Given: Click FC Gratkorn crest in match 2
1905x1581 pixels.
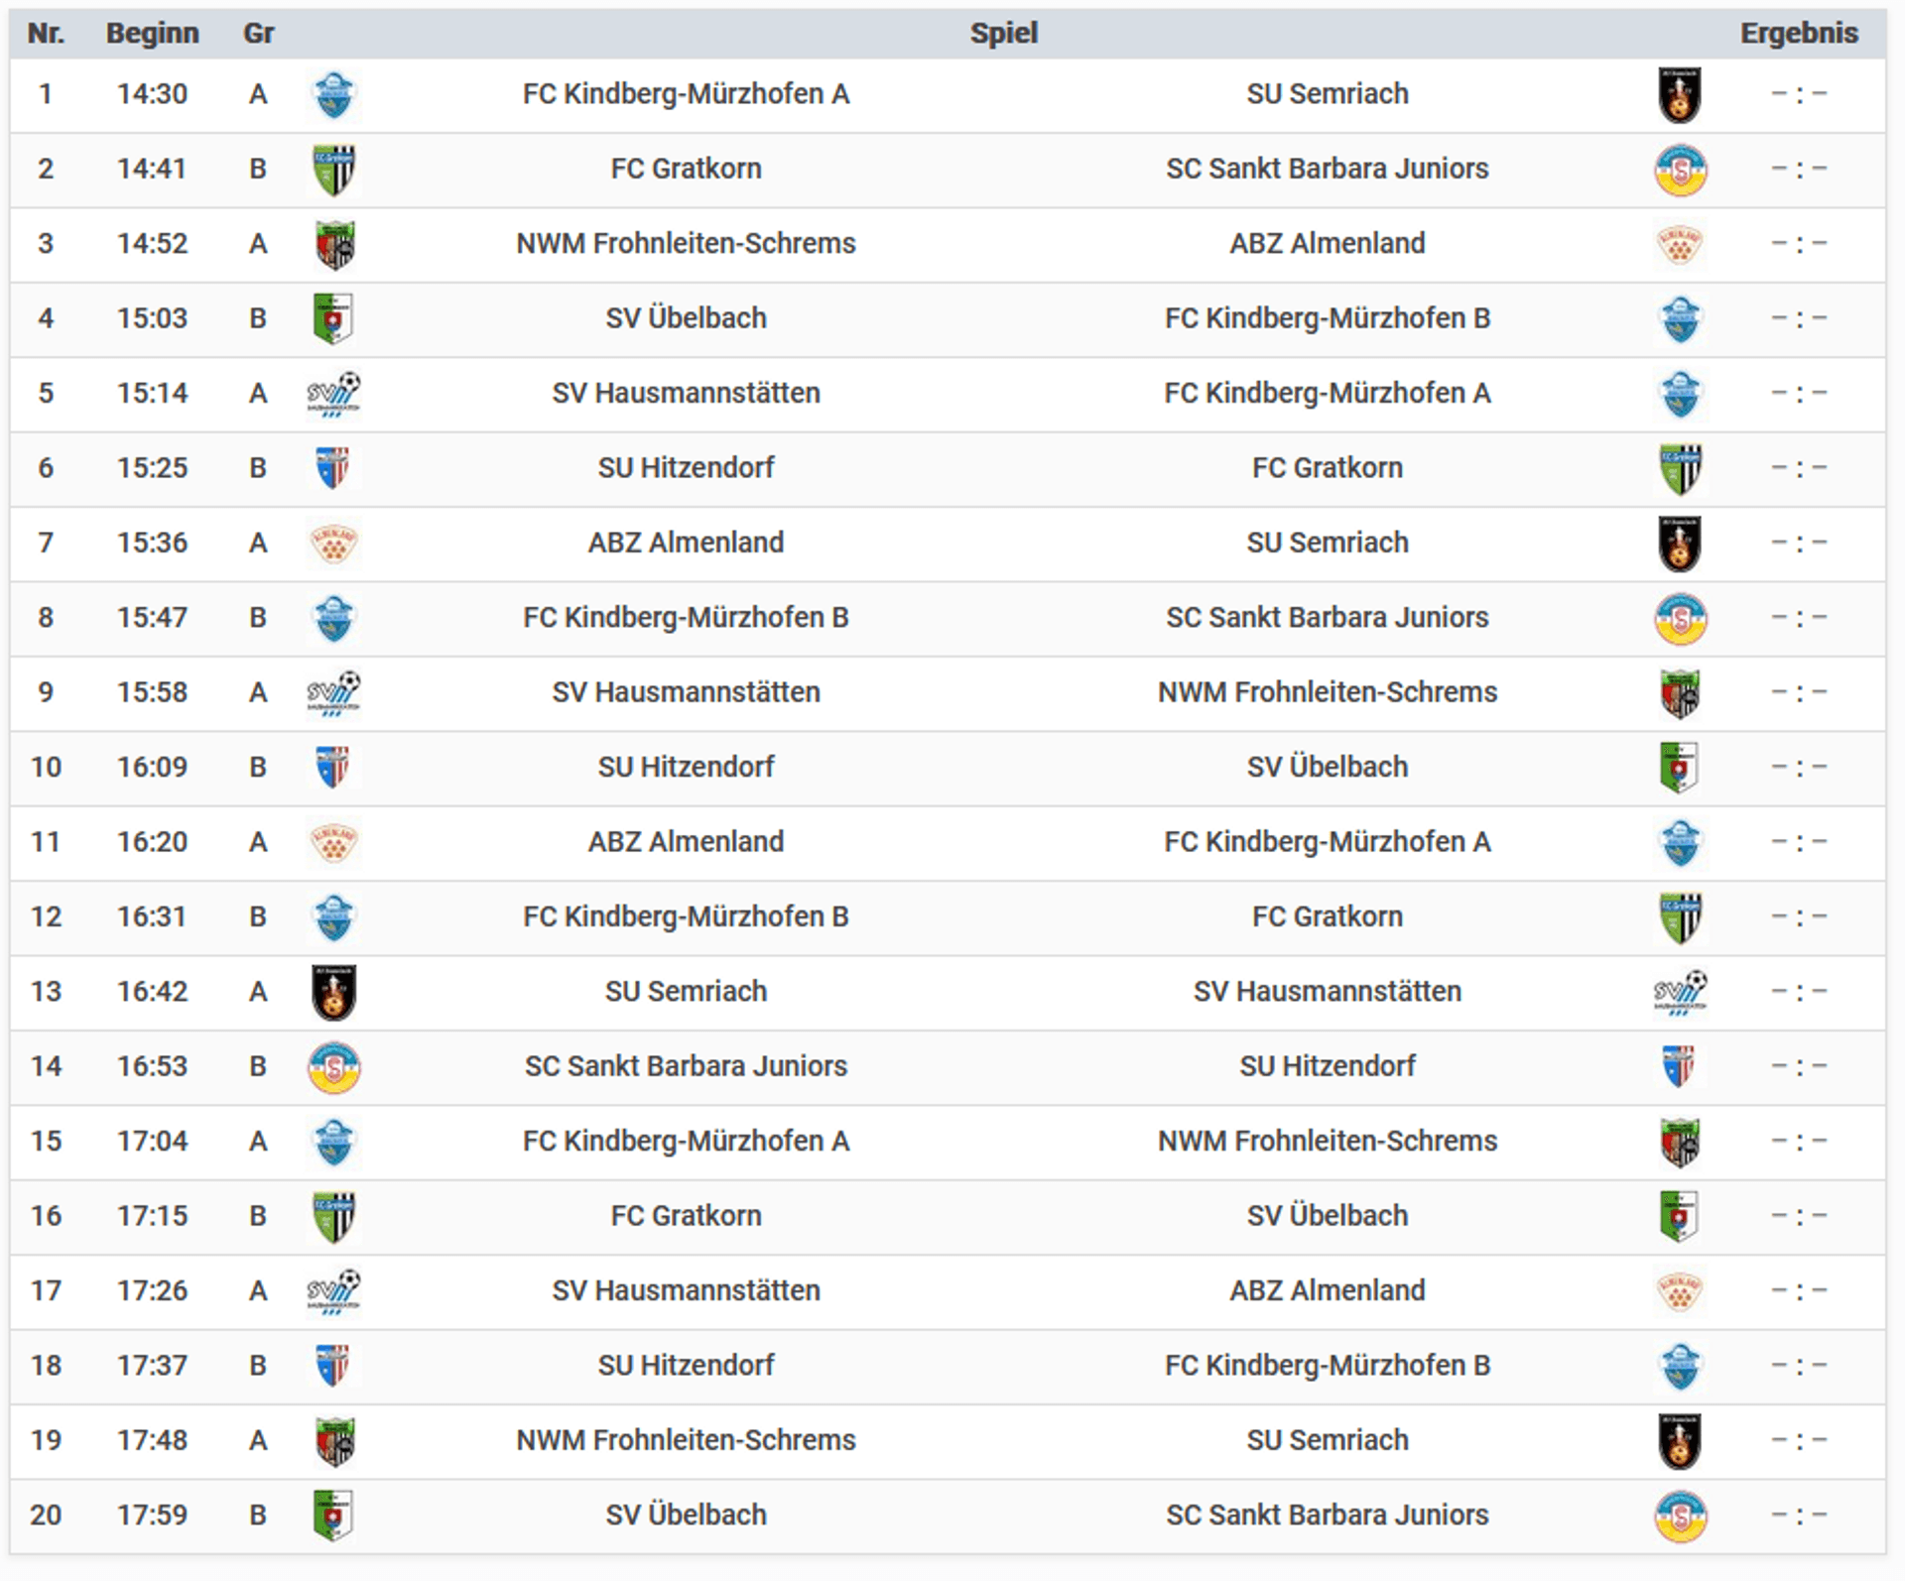Looking at the screenshot, I should [333, 170].
